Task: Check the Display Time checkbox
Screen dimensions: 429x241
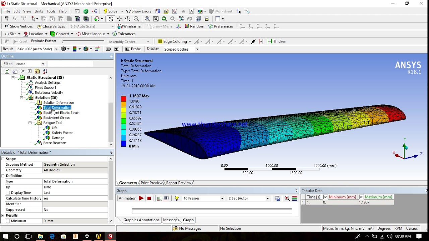Action: coord(8,193)
